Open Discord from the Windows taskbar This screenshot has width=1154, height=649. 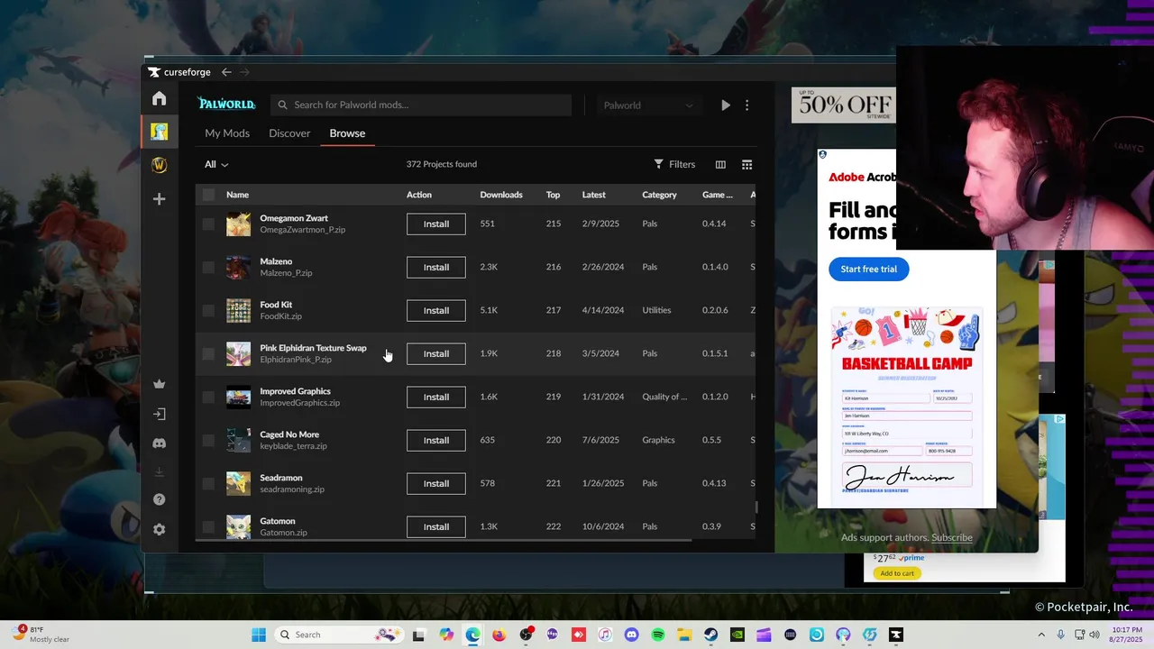[x=631, y=635]
